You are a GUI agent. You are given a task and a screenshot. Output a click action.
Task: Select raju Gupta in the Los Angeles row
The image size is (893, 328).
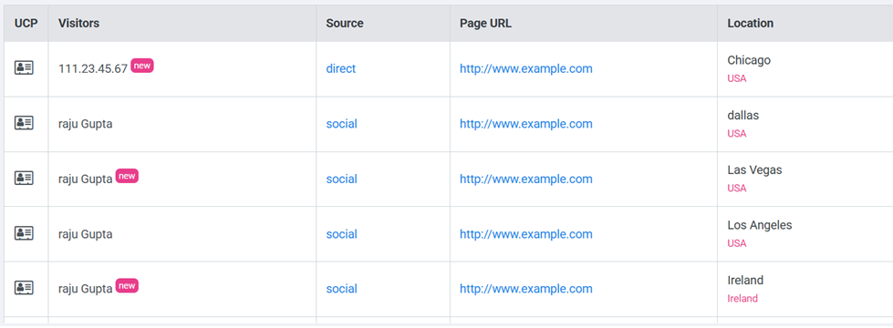coord(86,234)
